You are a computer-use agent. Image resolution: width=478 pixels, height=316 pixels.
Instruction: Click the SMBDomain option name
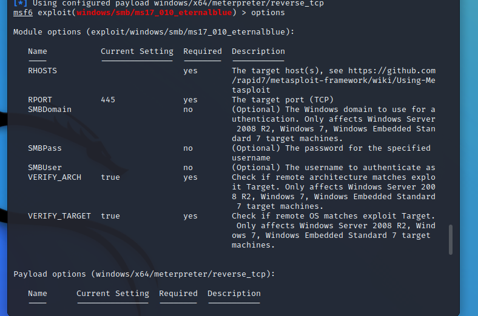(50, 109)
